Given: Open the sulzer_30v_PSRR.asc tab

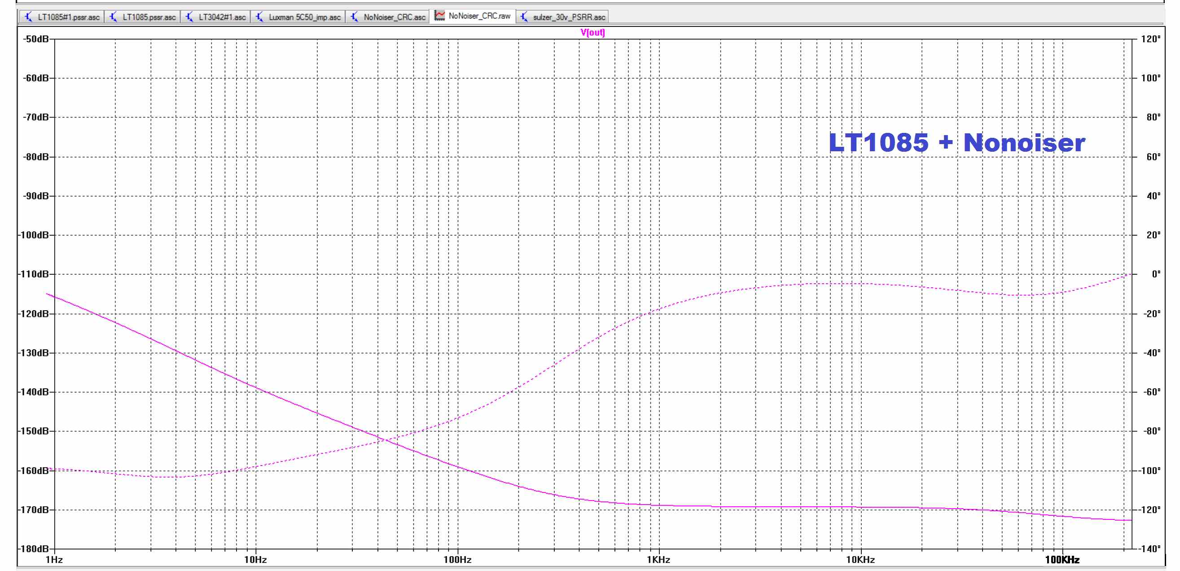Looking at the screenshot, I should 563,17.
